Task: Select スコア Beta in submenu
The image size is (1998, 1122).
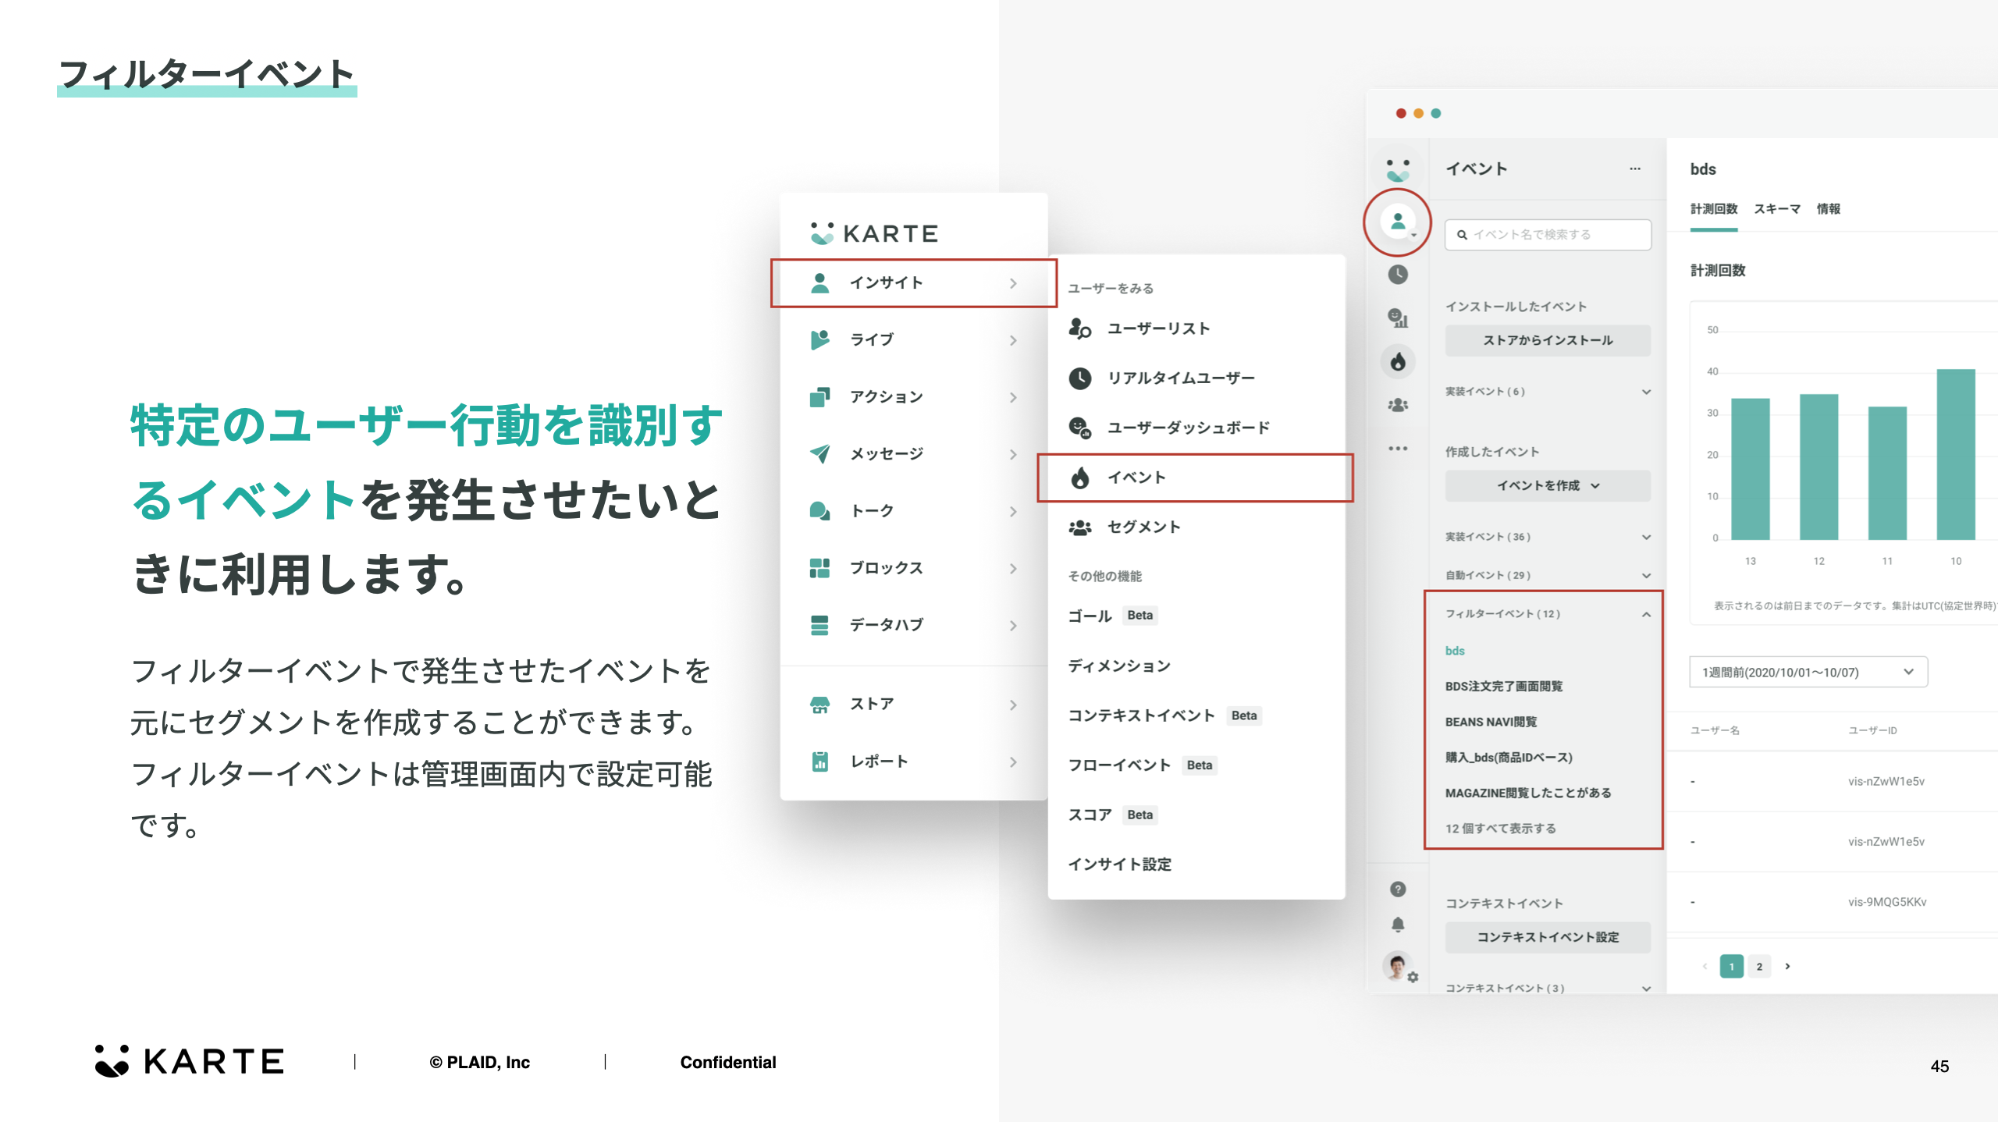Action: point(1112,815)
